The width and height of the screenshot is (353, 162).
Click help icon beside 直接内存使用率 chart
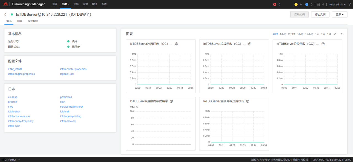pos(171,101)
